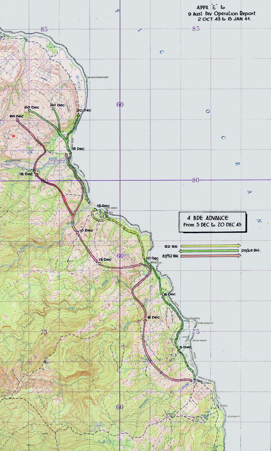This screenshot has height=451, width=271.
Task: Click the '16 Dec' label near Cape Sibida
Action: pyautogui.click(x=103, y=206)
